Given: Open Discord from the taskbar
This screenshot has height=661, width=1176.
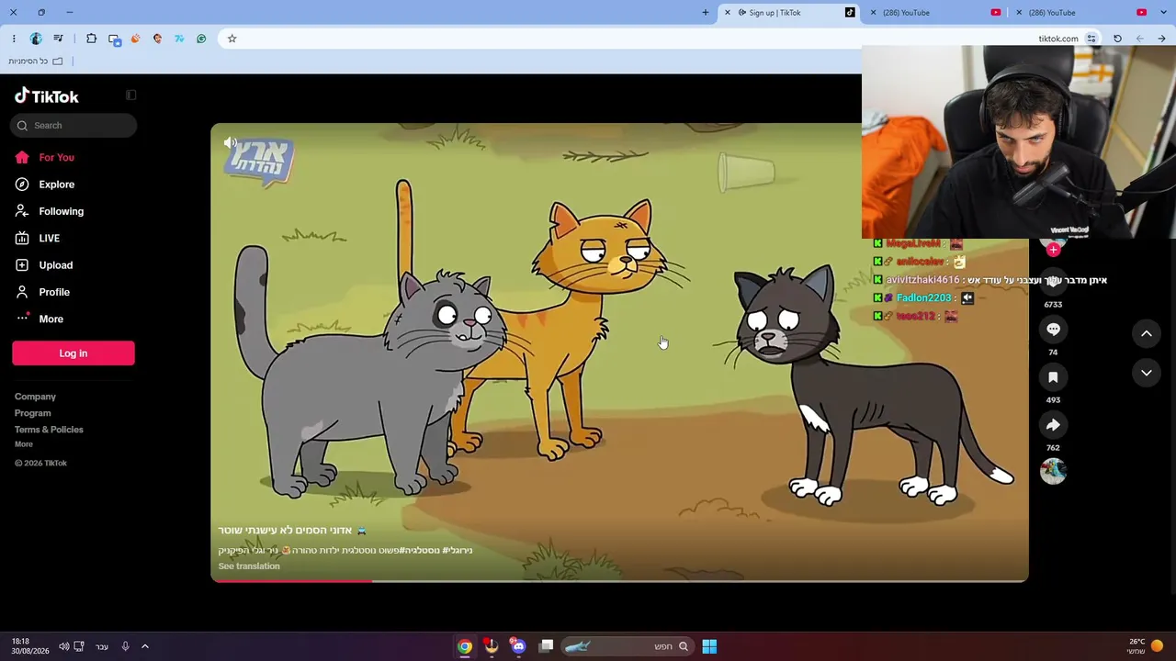Looking at the screenshot, I should [518, 646].
